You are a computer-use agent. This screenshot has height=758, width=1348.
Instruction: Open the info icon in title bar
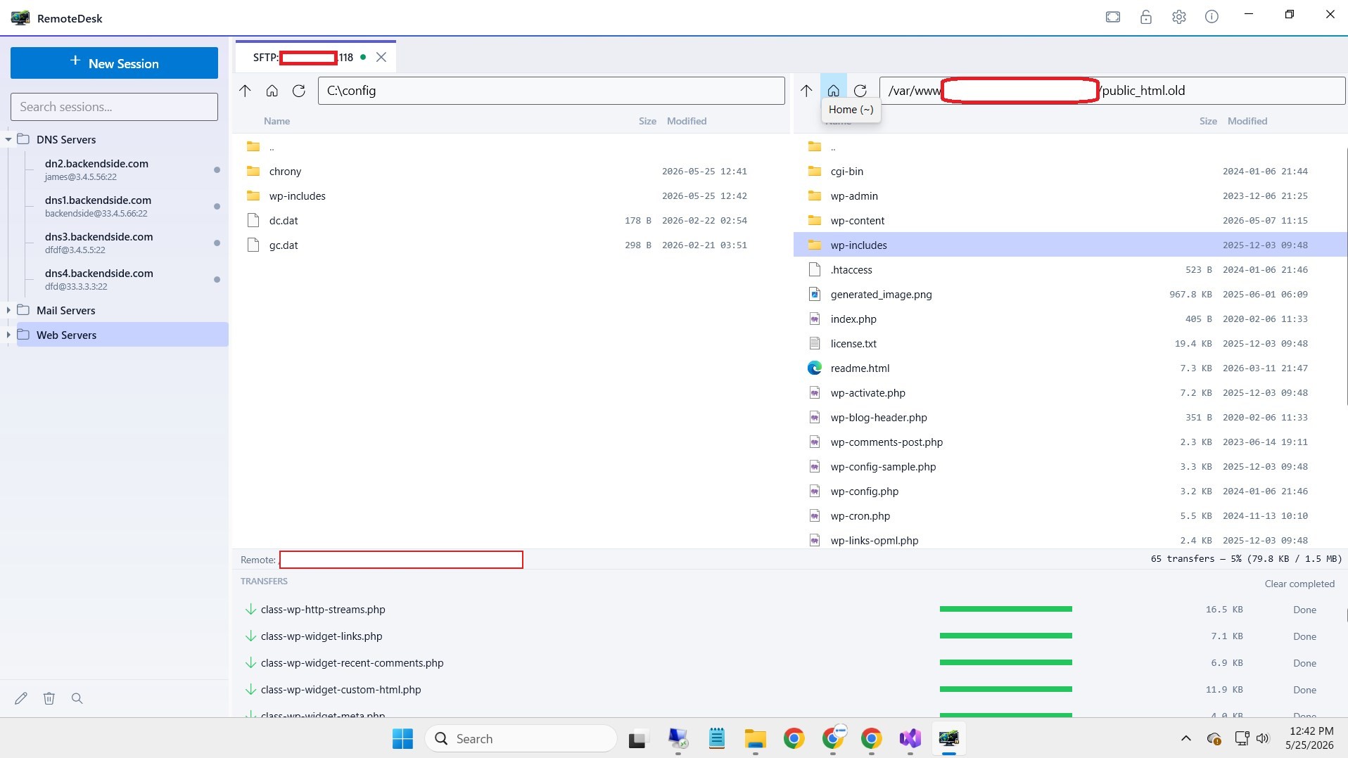1212,17
